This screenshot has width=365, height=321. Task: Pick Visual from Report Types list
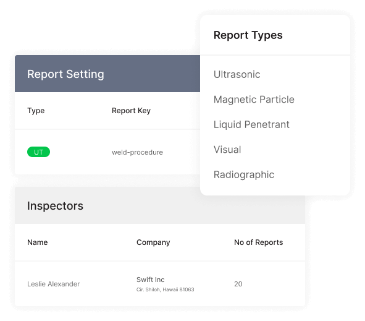(227, 150)
